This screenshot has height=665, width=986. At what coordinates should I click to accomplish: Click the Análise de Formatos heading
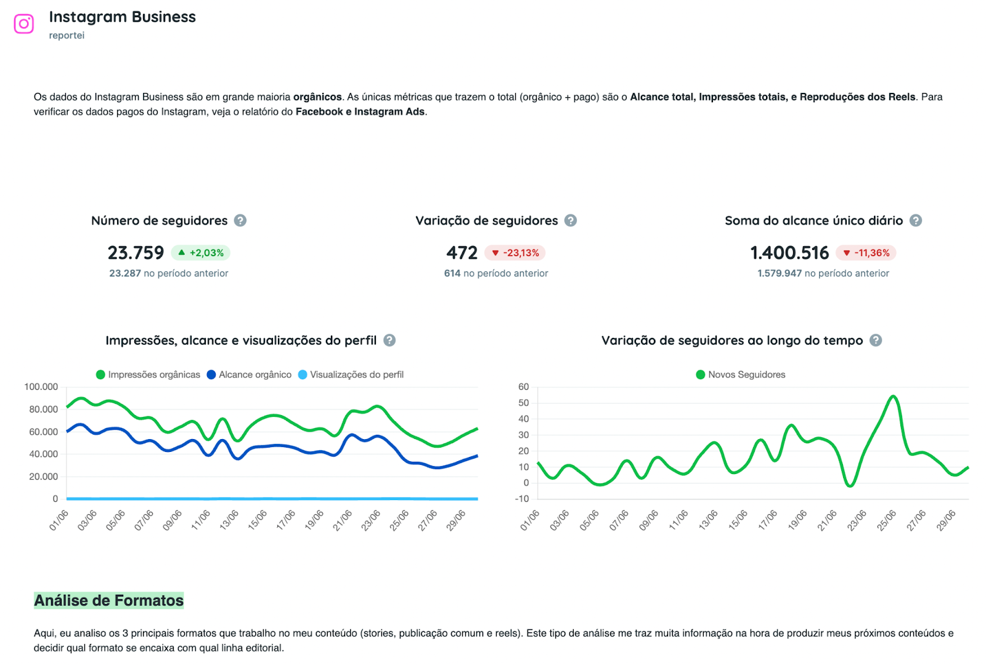point(108,600)
